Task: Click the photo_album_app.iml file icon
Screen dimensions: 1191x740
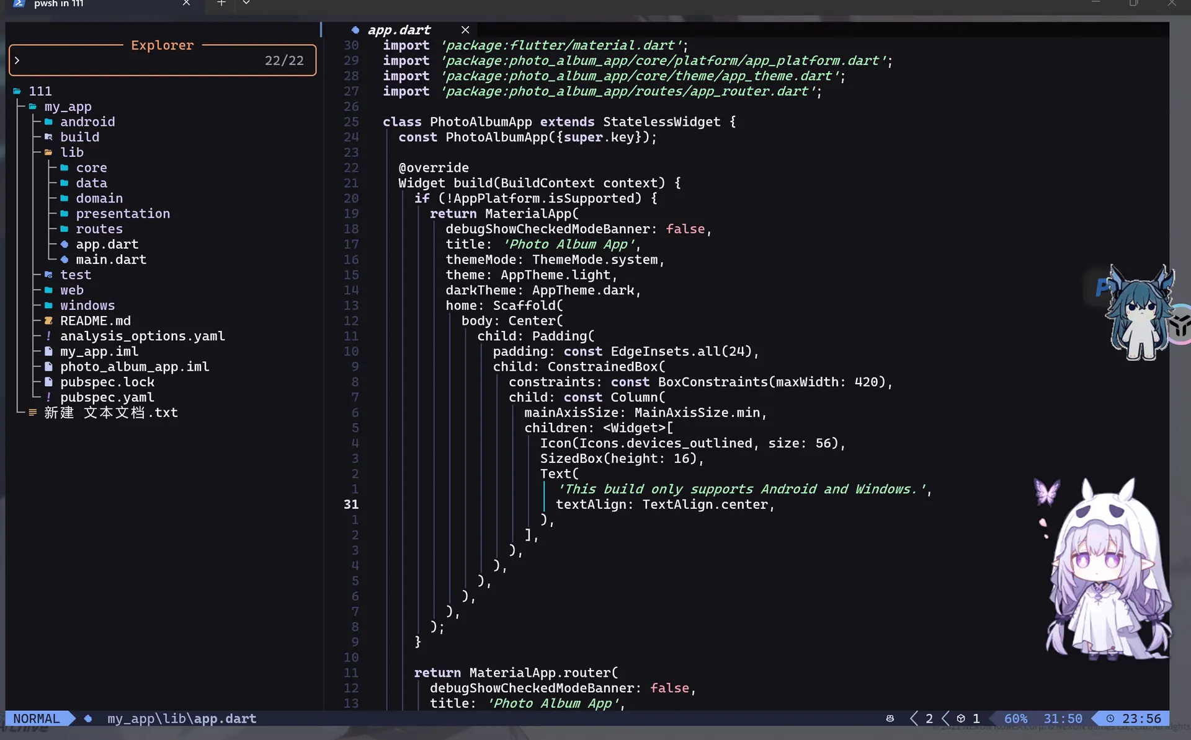Action: click(x=48, y=366)
